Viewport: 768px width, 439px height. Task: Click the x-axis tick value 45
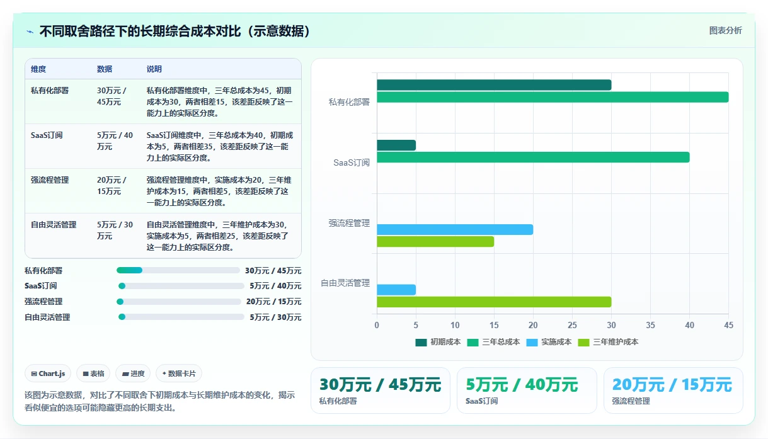click(x=729, y=326)
